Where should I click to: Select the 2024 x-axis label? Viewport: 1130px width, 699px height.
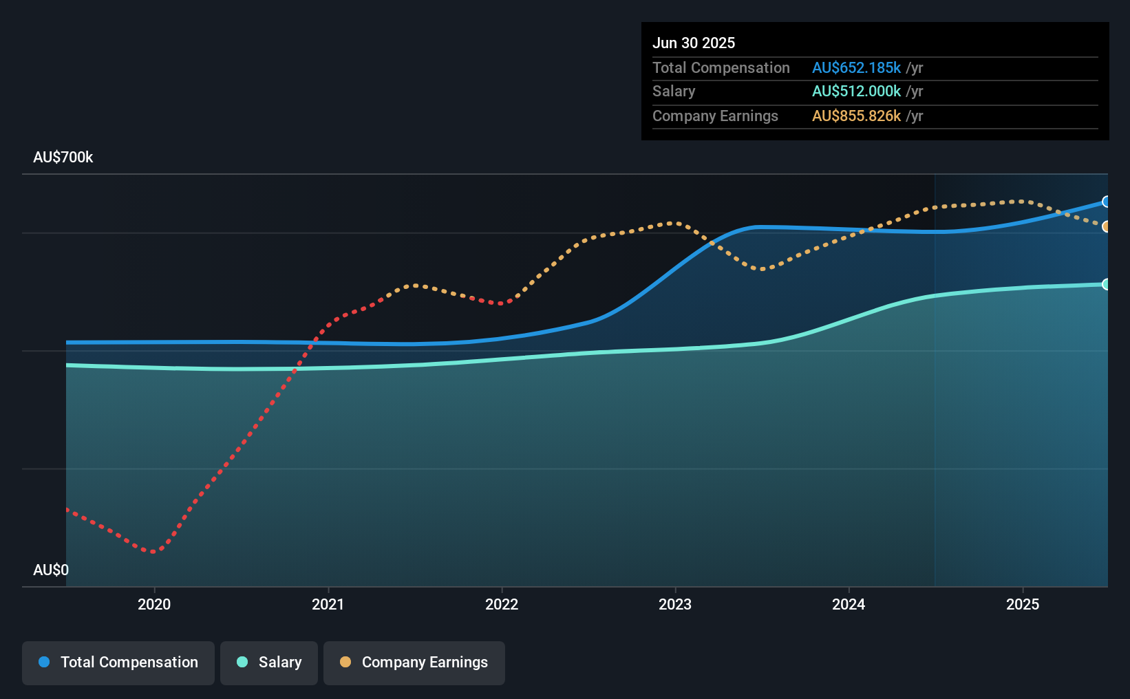tap(849, 604)
